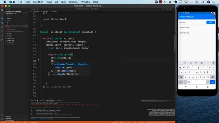Tap the Android back navigation triangle
Viewport: 219px width, 123px height.
(186, 87)
